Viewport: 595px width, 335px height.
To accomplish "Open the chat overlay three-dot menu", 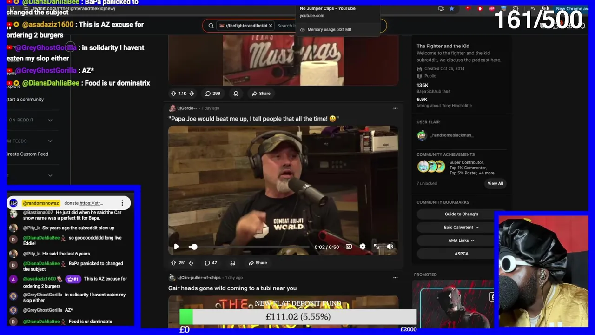I will coord(122,203).
